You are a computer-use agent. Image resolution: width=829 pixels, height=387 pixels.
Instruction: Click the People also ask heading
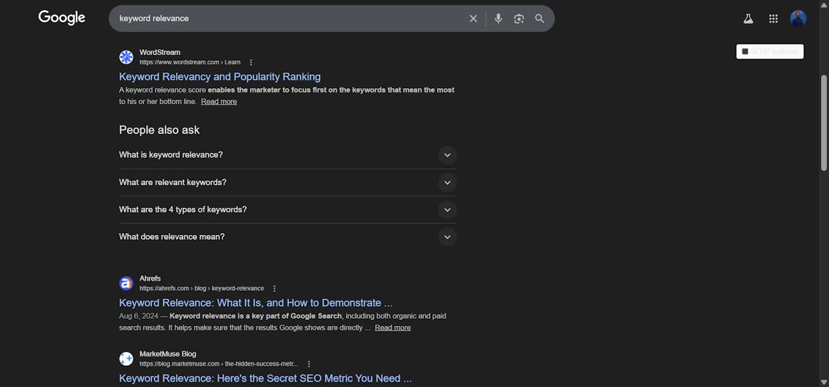[159, 130]
